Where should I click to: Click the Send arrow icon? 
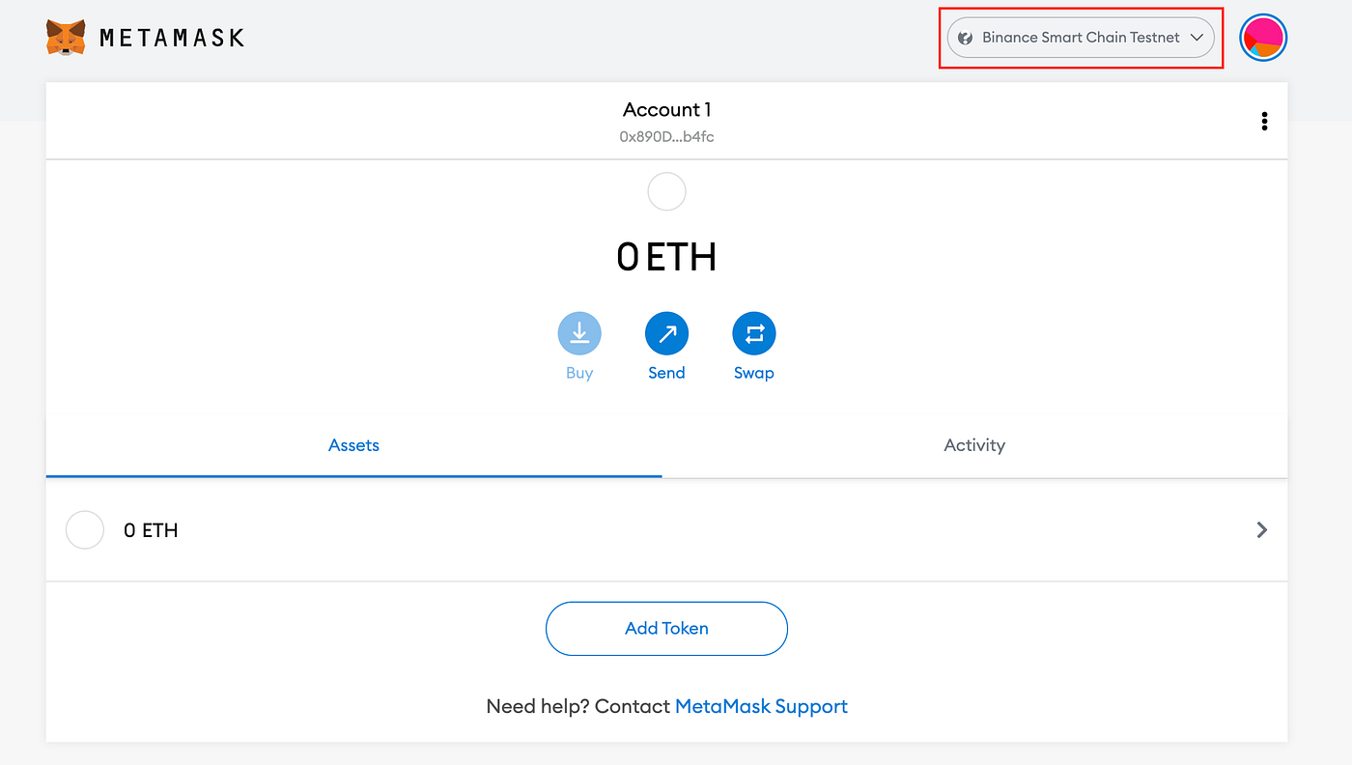666,333
